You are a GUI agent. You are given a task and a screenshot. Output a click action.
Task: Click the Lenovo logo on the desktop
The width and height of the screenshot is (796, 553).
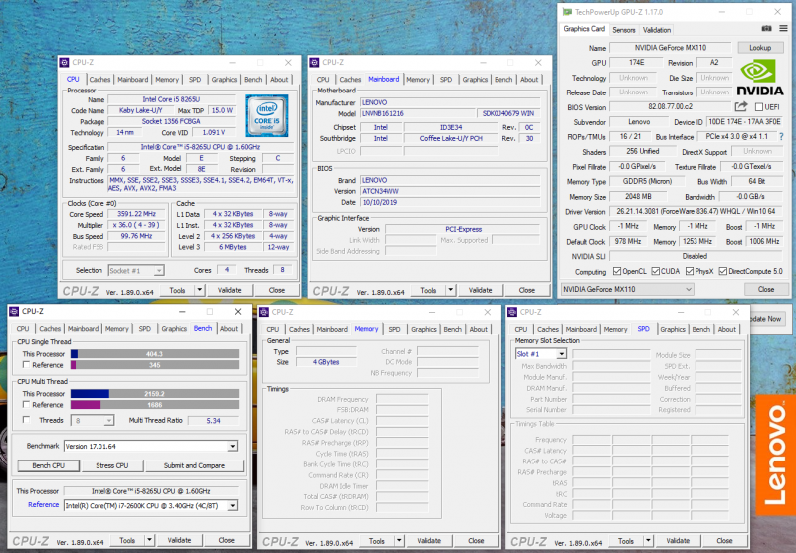pyautogui.click(x=774, y=455)
